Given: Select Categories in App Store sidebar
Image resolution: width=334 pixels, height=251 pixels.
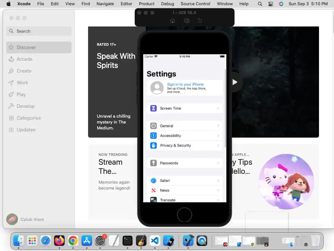Looking at the screenshot, I should (x=39, y=118).
